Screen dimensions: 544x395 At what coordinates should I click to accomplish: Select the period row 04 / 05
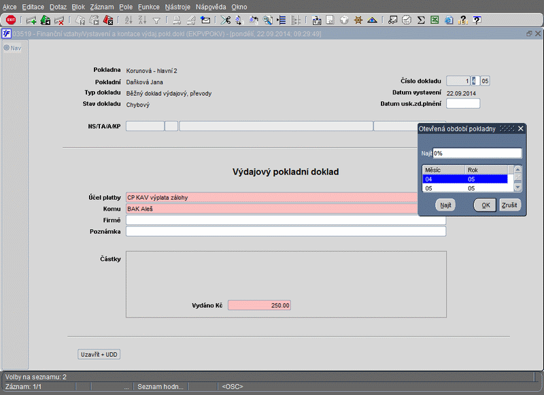pos(465,179)
